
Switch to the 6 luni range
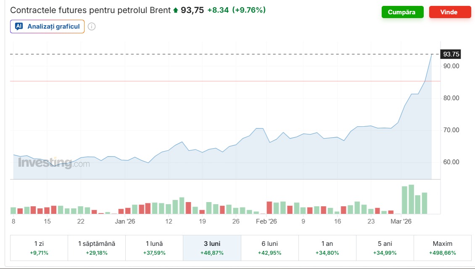click(269, 248)
